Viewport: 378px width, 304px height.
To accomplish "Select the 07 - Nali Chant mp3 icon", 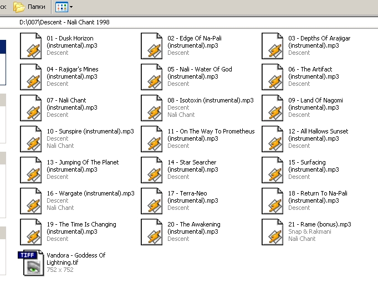I will [31, 107].
